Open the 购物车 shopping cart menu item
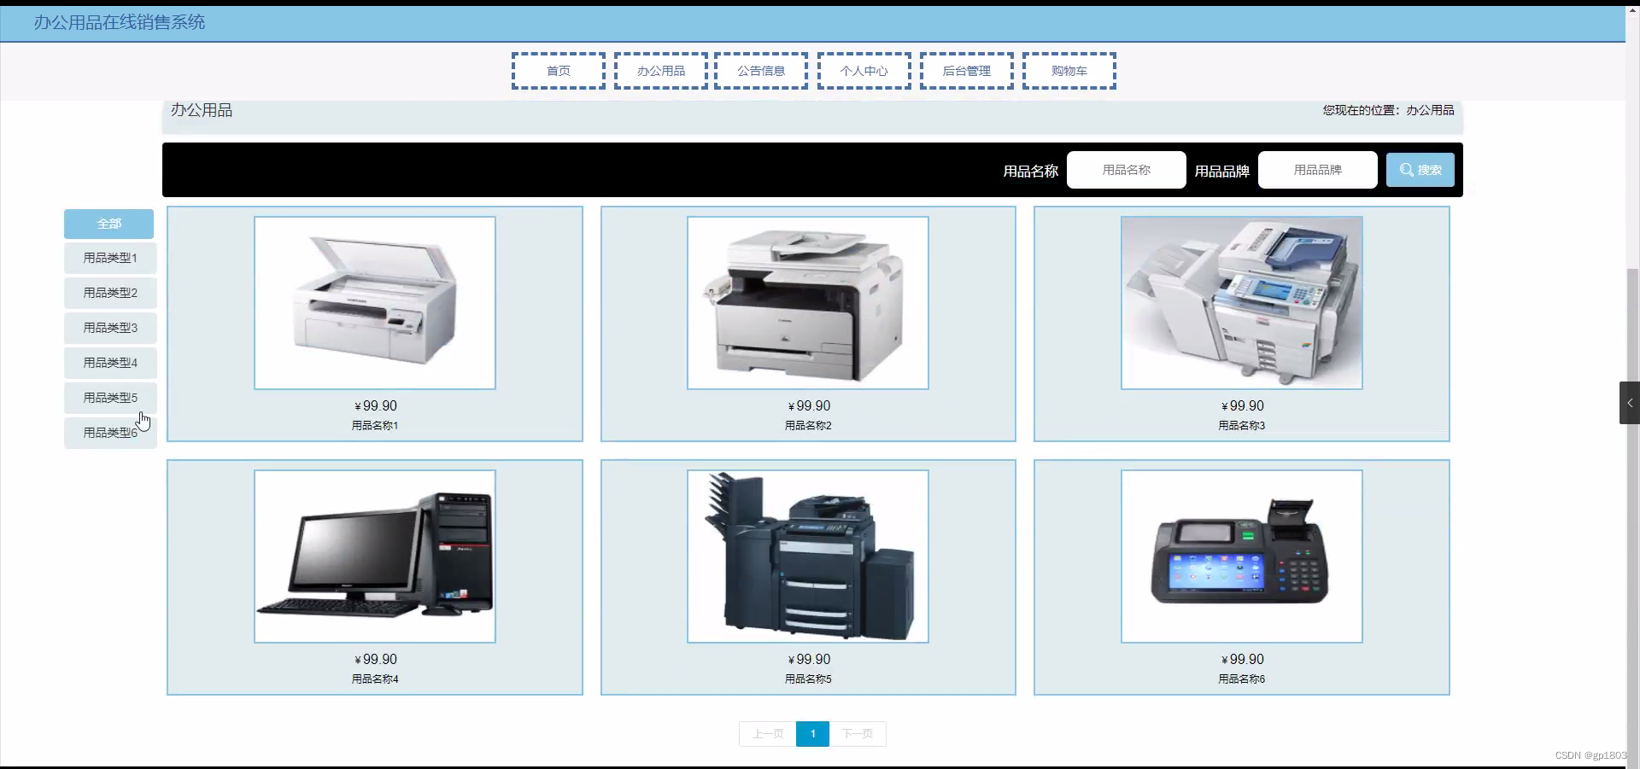Screen dimensions: 1640x769 [1068, 71]
